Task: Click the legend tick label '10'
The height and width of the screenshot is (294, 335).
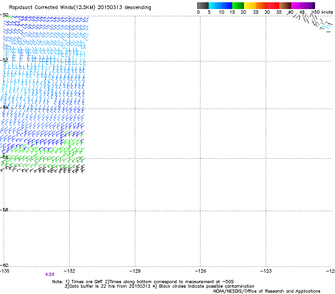Action: tap(221, 12)
